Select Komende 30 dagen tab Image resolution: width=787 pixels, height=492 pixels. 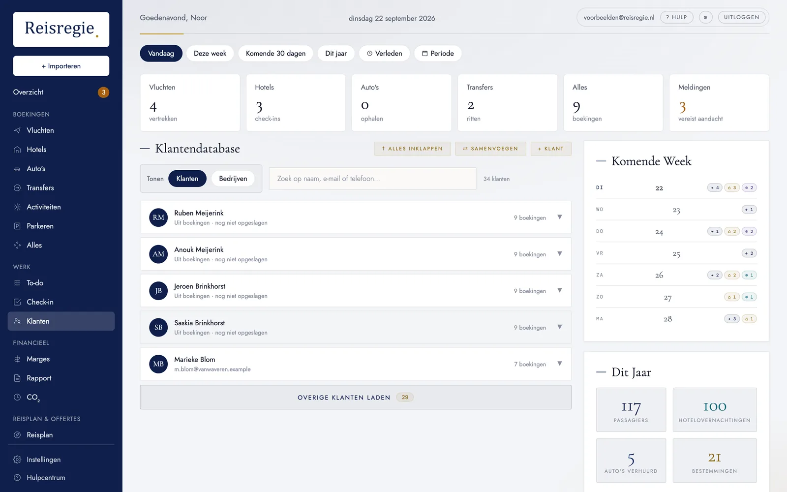click(275, 53)
